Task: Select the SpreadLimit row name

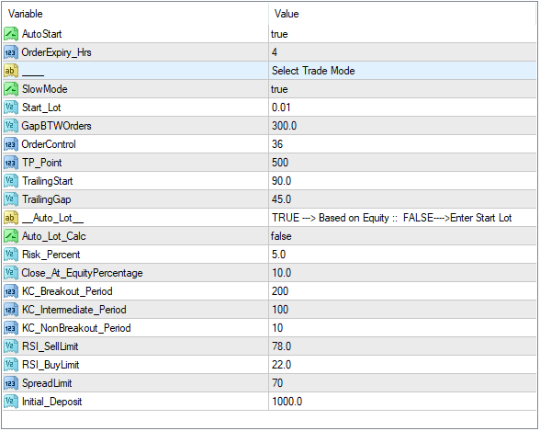Action: pyautogui.click(x=47, y=383)
